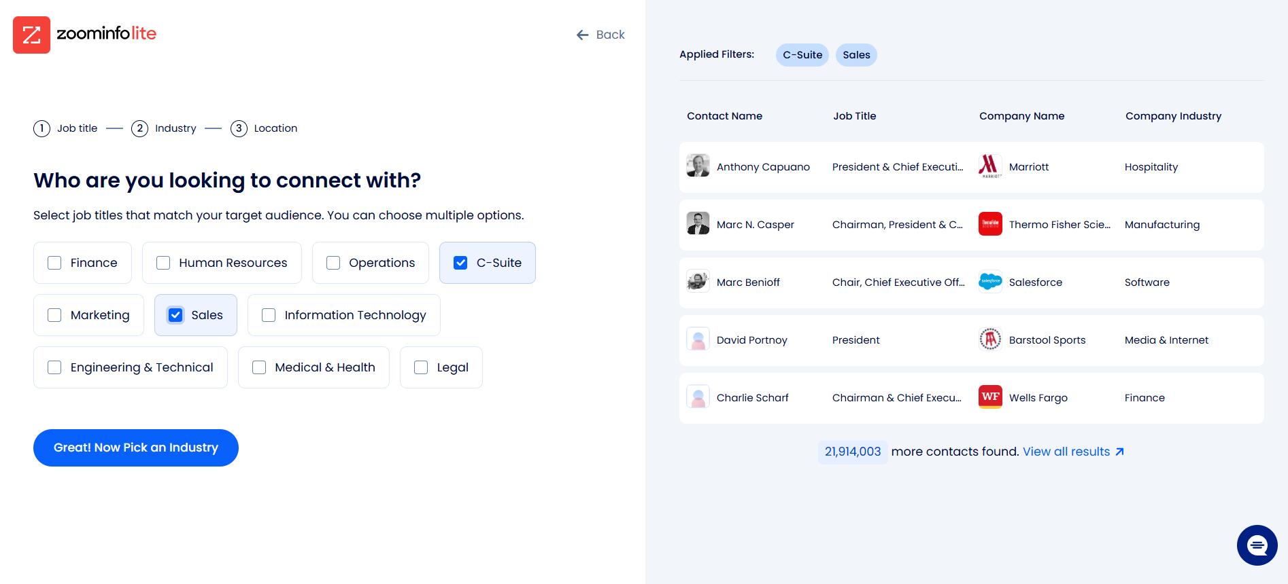Click the Back arrow icon
The height and width of the screenshot is (584, 1288).
(582, 35)
